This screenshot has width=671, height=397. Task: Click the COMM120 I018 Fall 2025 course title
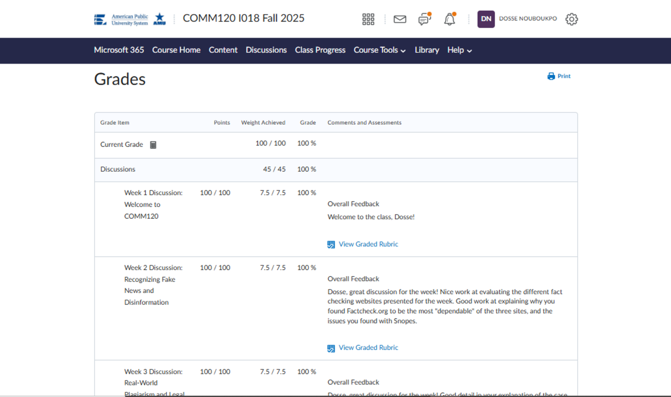click(x=244, y=18)
